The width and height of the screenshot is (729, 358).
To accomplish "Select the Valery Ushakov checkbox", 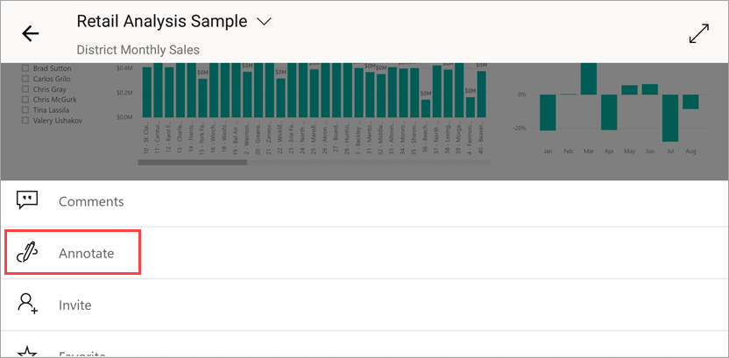I will click(x=26, y=121).
